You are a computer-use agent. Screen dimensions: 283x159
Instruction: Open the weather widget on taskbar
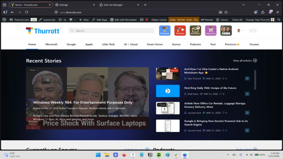pos(12,155)
